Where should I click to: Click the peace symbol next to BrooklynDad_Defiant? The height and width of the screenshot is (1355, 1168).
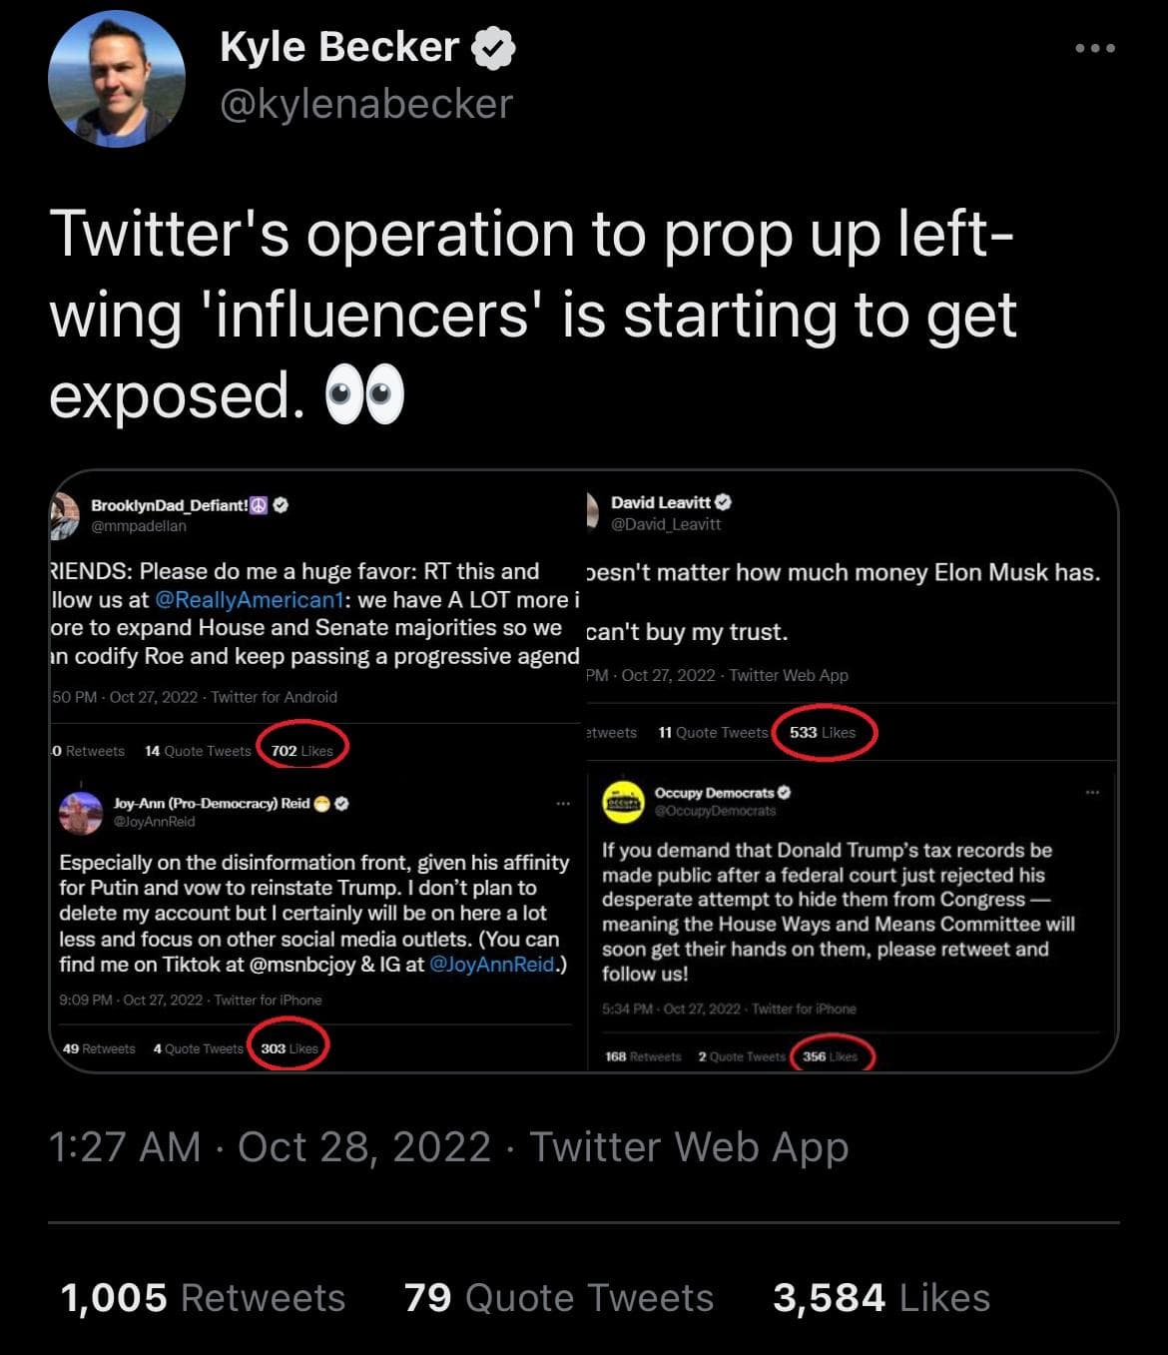(x=260, y=505)
